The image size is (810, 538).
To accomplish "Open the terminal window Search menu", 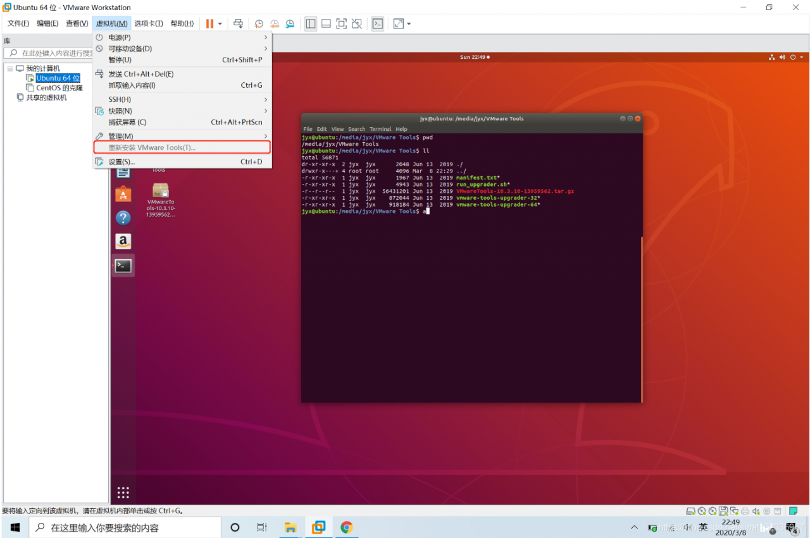I will coord(357,129).
